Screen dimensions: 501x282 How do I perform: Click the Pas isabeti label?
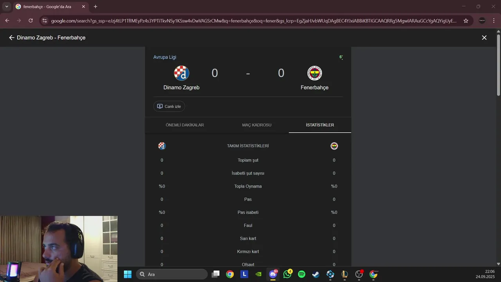248,212
